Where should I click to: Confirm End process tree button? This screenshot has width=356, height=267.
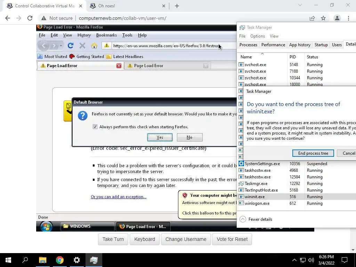[313, 153]
